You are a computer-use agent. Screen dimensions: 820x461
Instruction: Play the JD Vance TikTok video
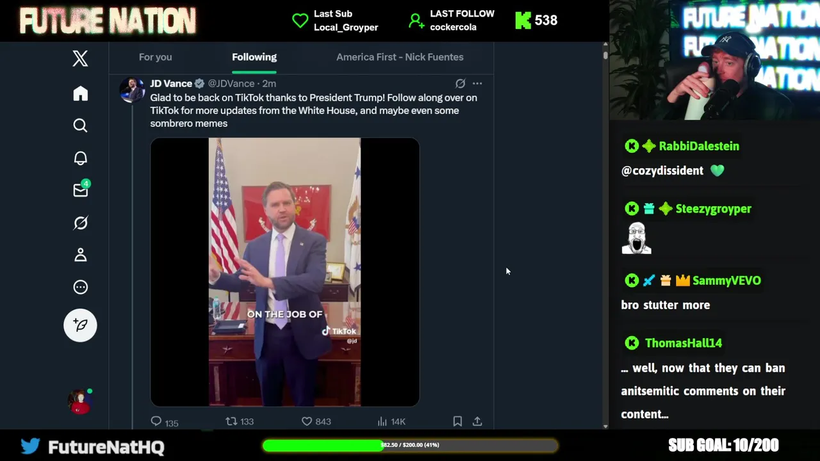(x=284, y=272)
